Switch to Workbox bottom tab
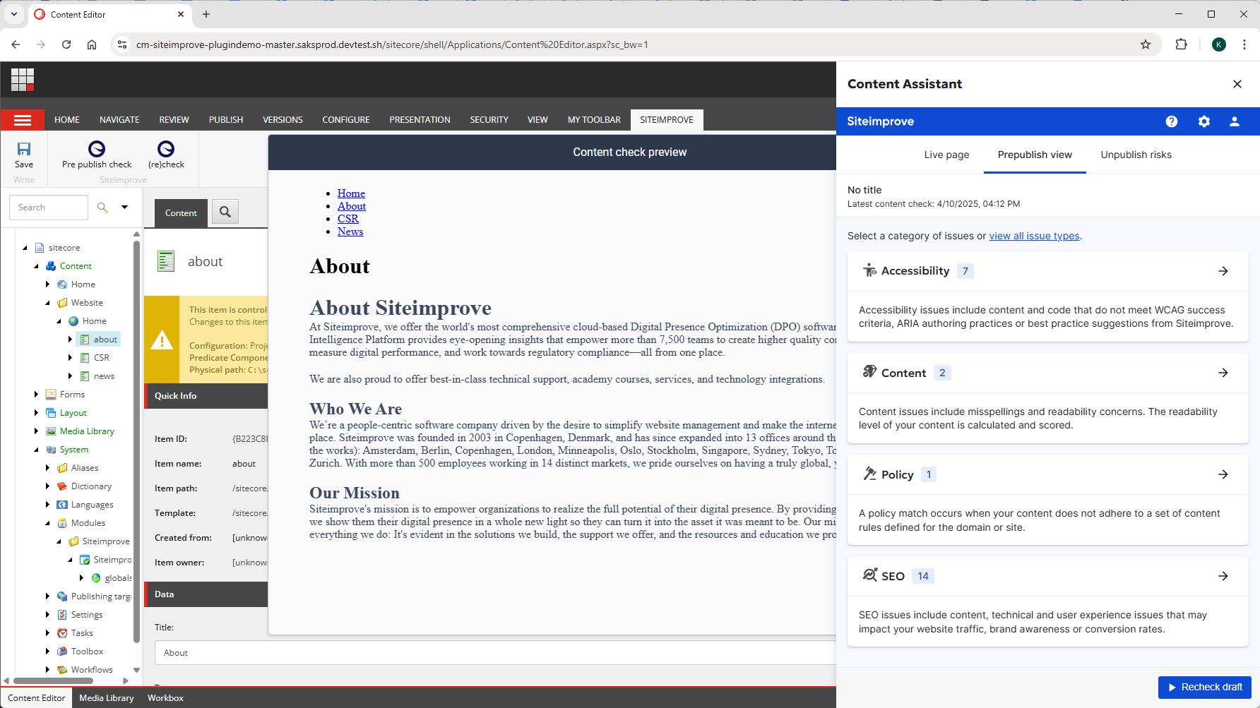This screenshot has height=708, width=1260. (165, 698)
